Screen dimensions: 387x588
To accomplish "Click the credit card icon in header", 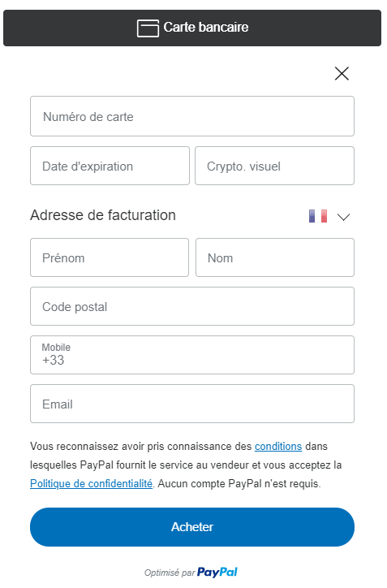I will pyautogui.click(x=148, y=28).
